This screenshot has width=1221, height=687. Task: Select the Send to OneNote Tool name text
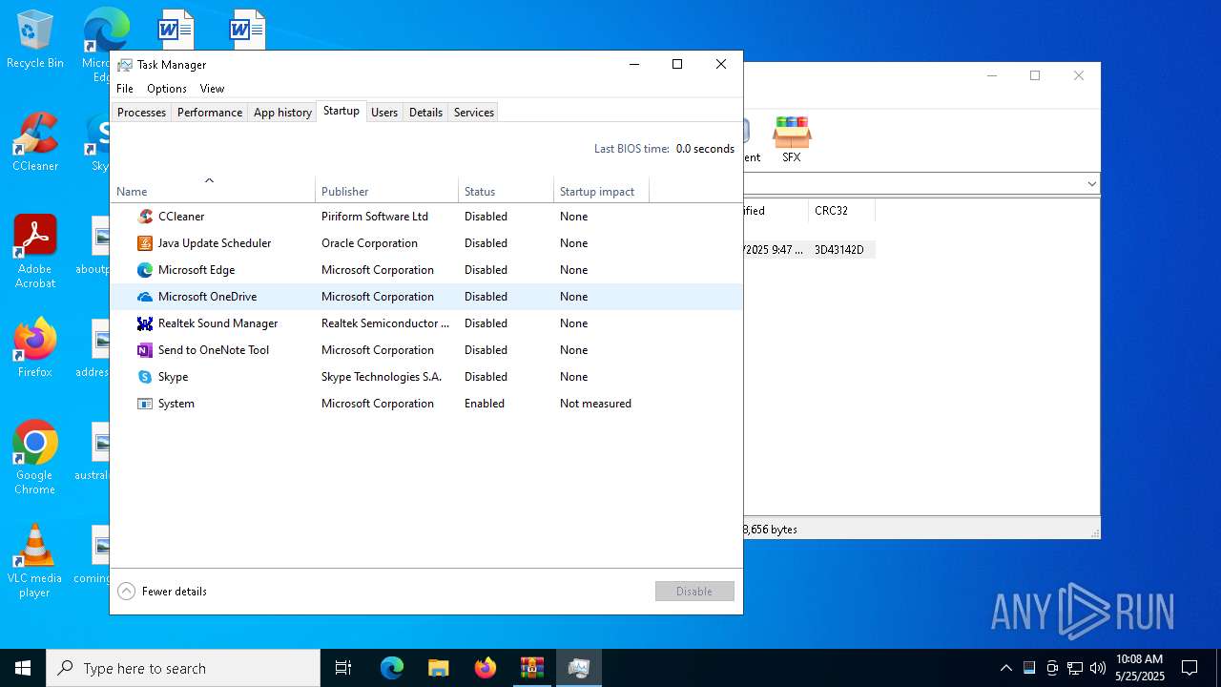point(214,350)
